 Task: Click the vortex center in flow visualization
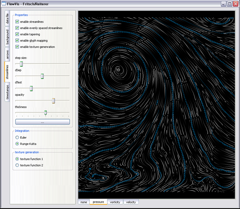click(118, 70)
